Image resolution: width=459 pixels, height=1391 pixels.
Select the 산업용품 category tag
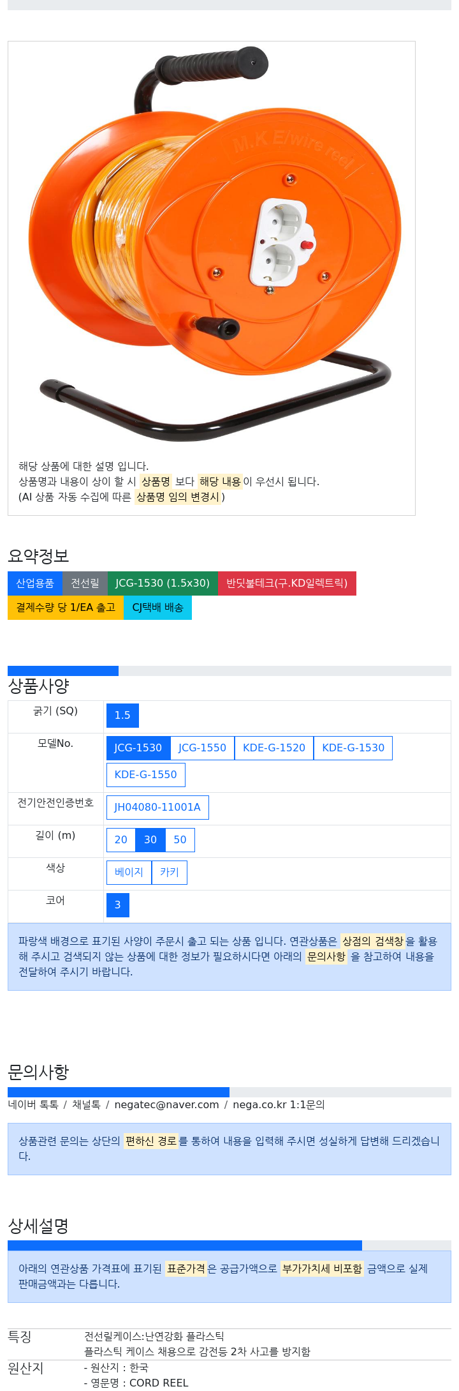click(x=35, y=583)
